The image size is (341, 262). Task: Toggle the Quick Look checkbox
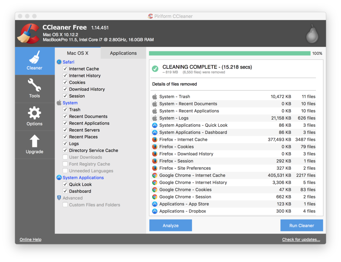[x=65, y=184]
